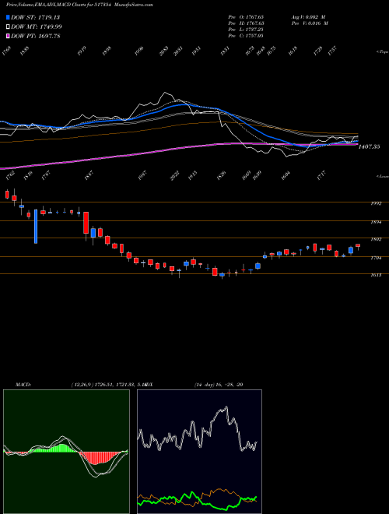Select the 'DOW MT: 1749.99' legend text
This screenshot has width=389, height=514.
click(37, 26)
